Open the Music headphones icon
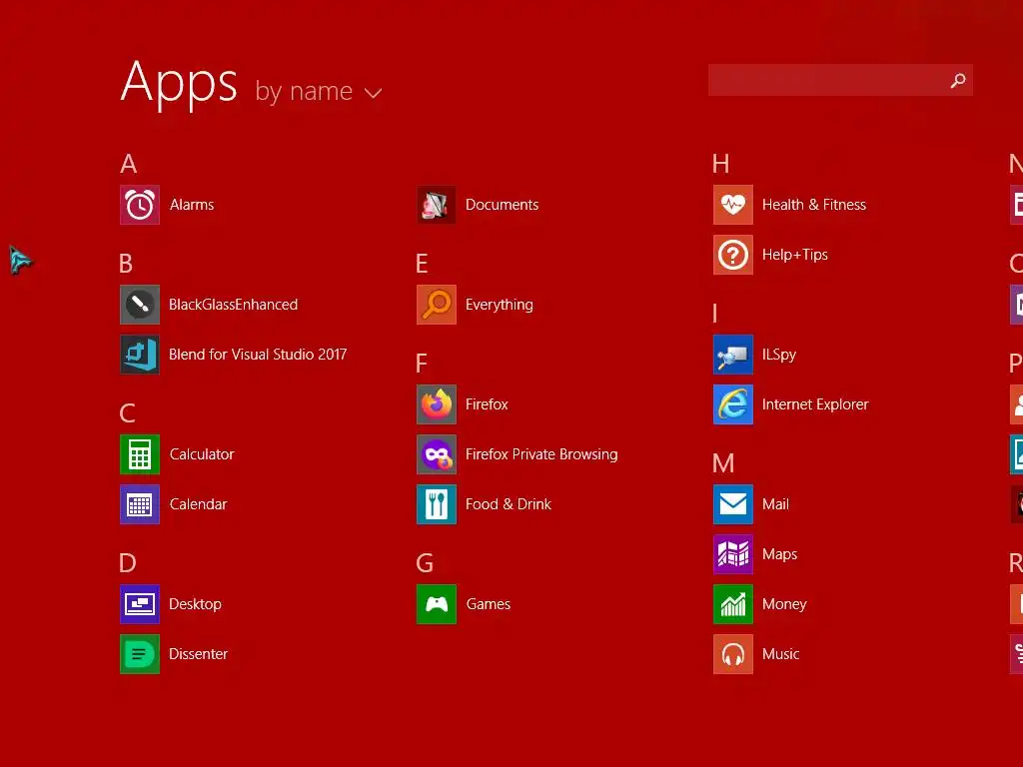The height and width of the screenshot is (767, 1023). coord(733,654)
